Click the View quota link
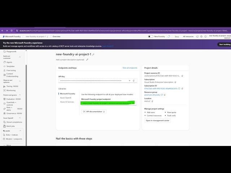Viewport: 231px width, 173px height. [171, 112]
